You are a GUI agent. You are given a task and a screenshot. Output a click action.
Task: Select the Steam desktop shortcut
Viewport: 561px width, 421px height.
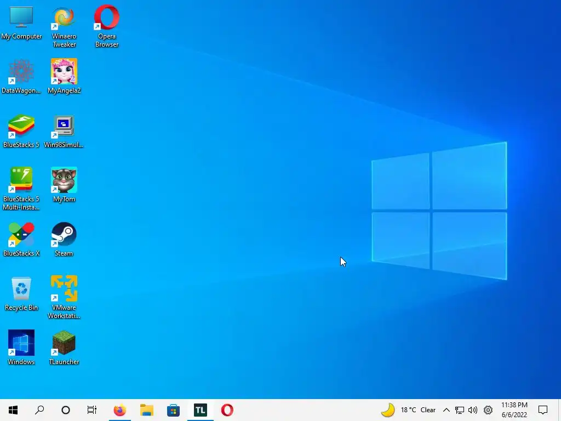coord(64,240)
